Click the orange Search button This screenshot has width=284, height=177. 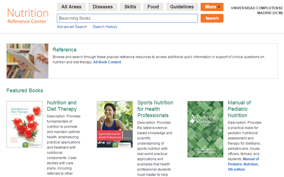[212, 18]
